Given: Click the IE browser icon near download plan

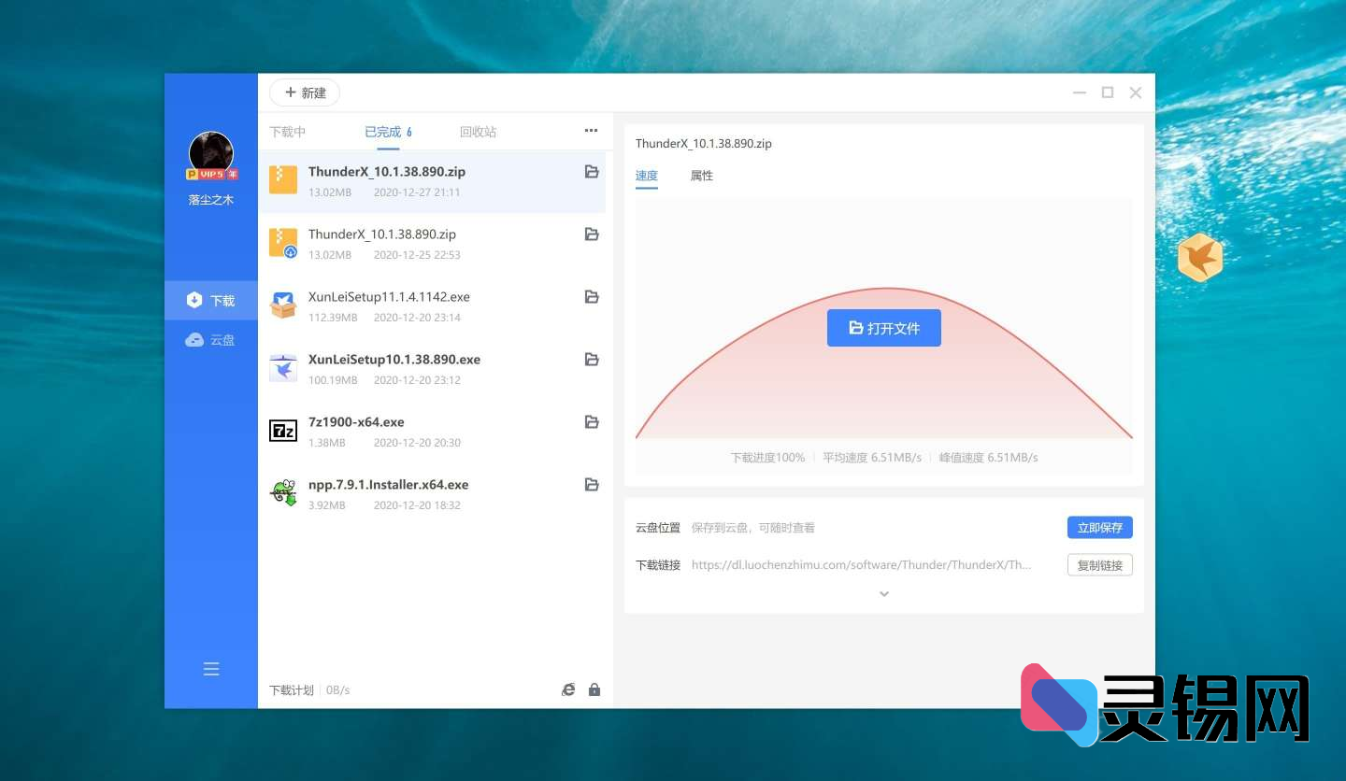Looking at the screenshot, I should pos(569,689).
